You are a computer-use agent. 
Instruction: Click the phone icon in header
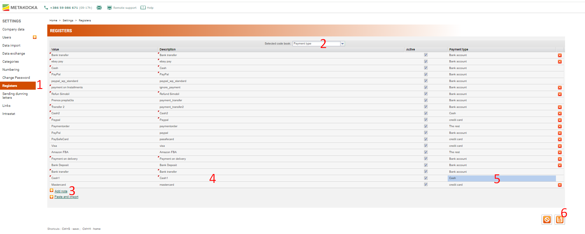[46, 8]
